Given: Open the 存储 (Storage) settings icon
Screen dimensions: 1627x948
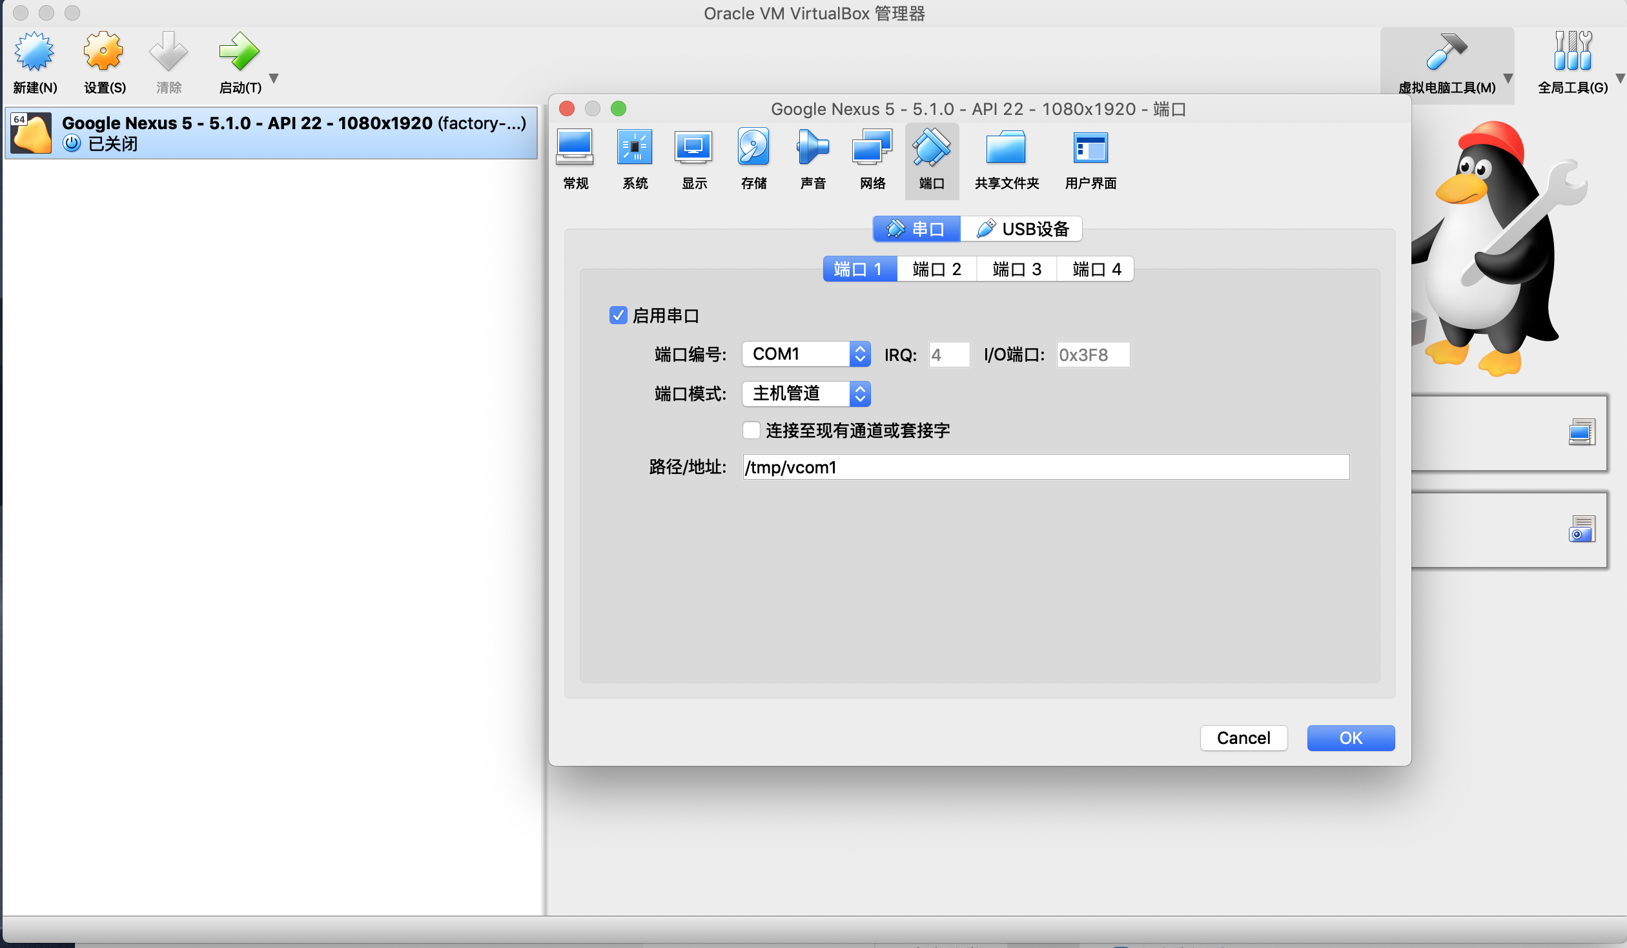Looking at the screenshot, I should click(x=753, y=158).
